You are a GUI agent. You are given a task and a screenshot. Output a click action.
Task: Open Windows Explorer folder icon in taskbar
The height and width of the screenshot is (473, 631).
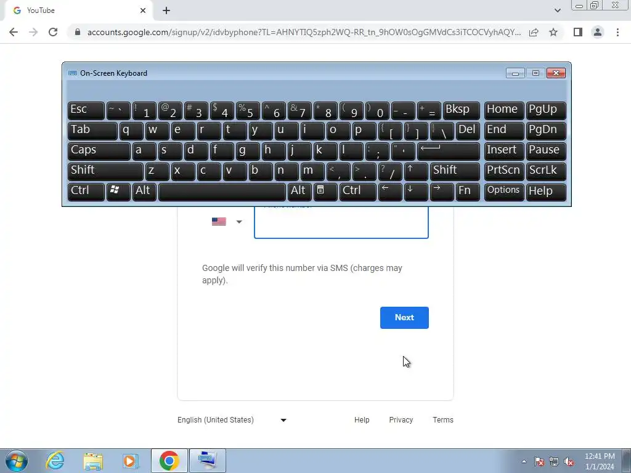coord(93,461)
